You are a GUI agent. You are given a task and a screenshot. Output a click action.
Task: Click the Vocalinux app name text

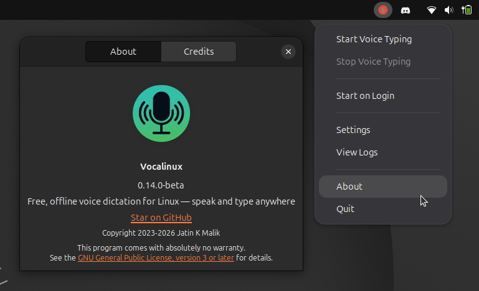point(161,167)
